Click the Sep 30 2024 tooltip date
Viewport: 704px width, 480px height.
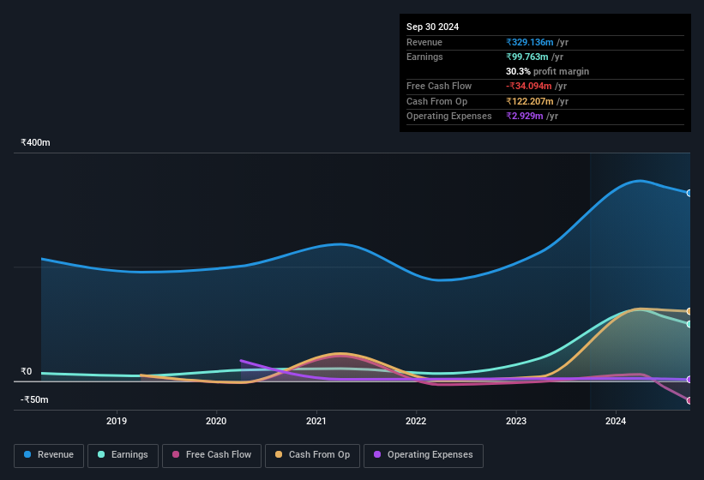(x=432, y=27)
